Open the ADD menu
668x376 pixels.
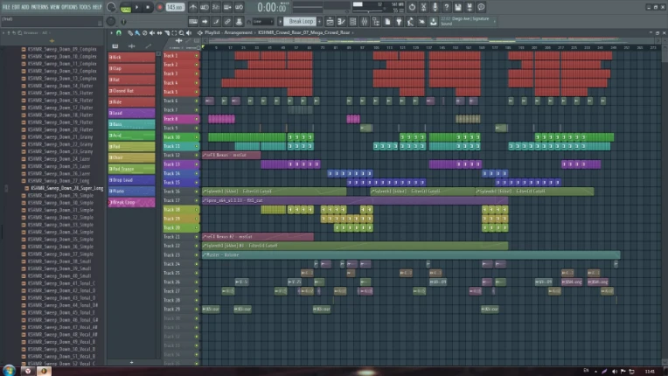tap(25, 7)
